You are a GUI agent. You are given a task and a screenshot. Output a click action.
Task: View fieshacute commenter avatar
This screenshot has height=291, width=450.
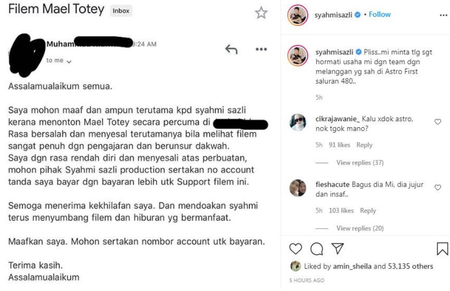pos(298,188)
